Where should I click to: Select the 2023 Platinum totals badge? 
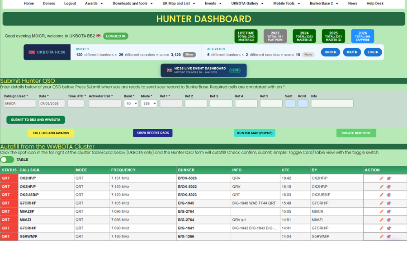click(x=275, y=36)
